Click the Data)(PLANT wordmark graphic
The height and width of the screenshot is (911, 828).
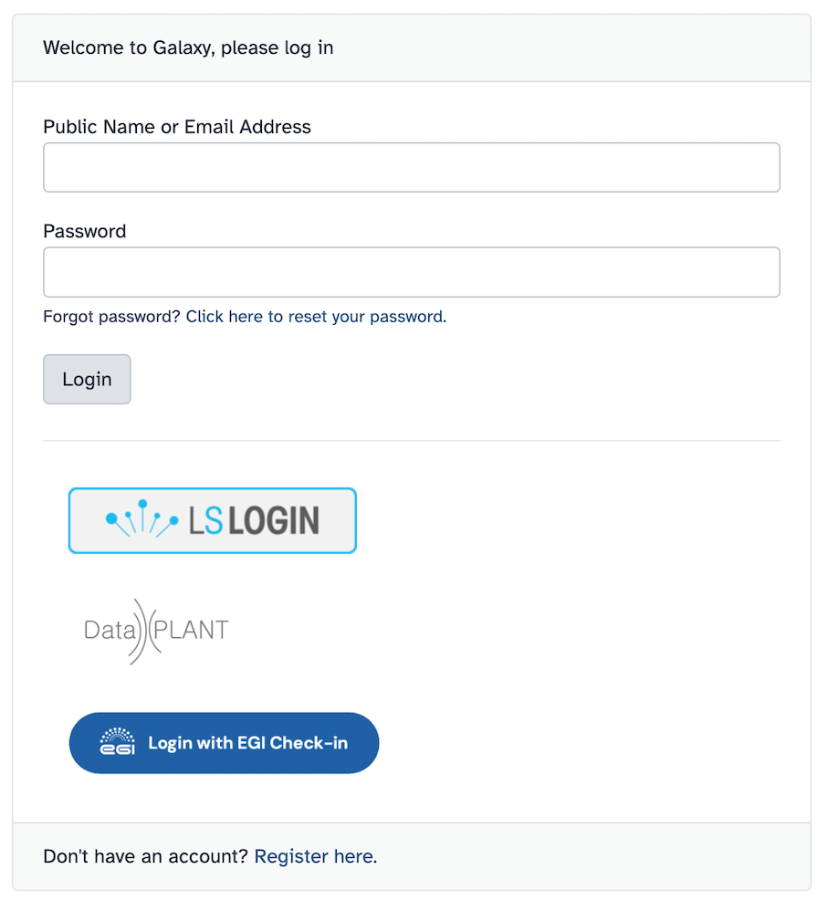click(x=155, y=628)
